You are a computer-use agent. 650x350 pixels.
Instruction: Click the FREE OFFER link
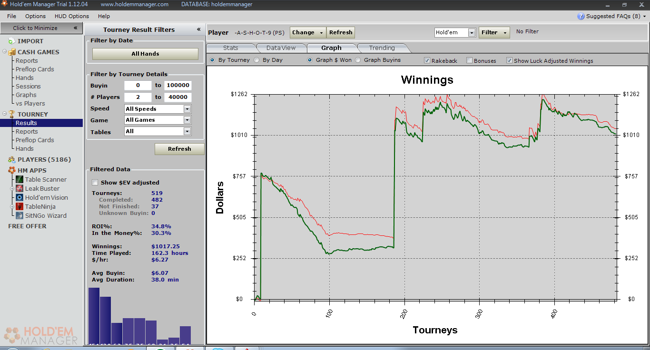pos(27,226)
